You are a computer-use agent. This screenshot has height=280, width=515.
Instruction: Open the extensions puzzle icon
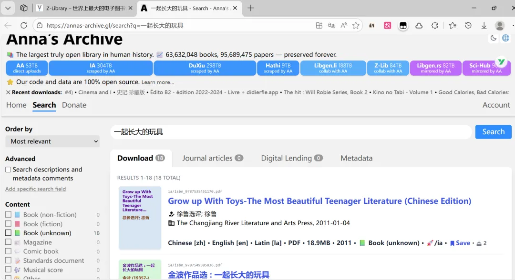[434, 25]
